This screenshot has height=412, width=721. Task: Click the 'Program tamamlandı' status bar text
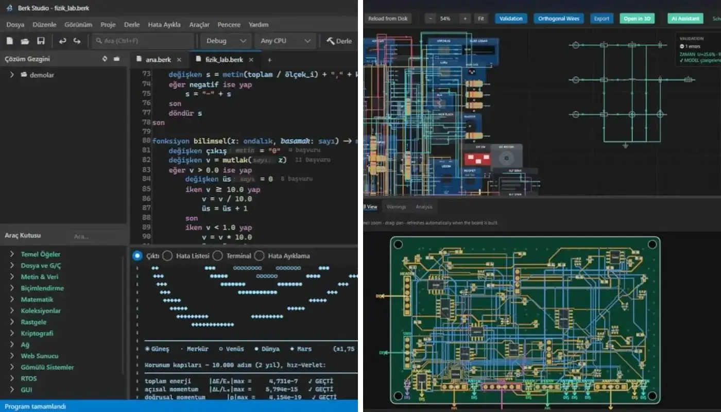[x=35, y=406]
